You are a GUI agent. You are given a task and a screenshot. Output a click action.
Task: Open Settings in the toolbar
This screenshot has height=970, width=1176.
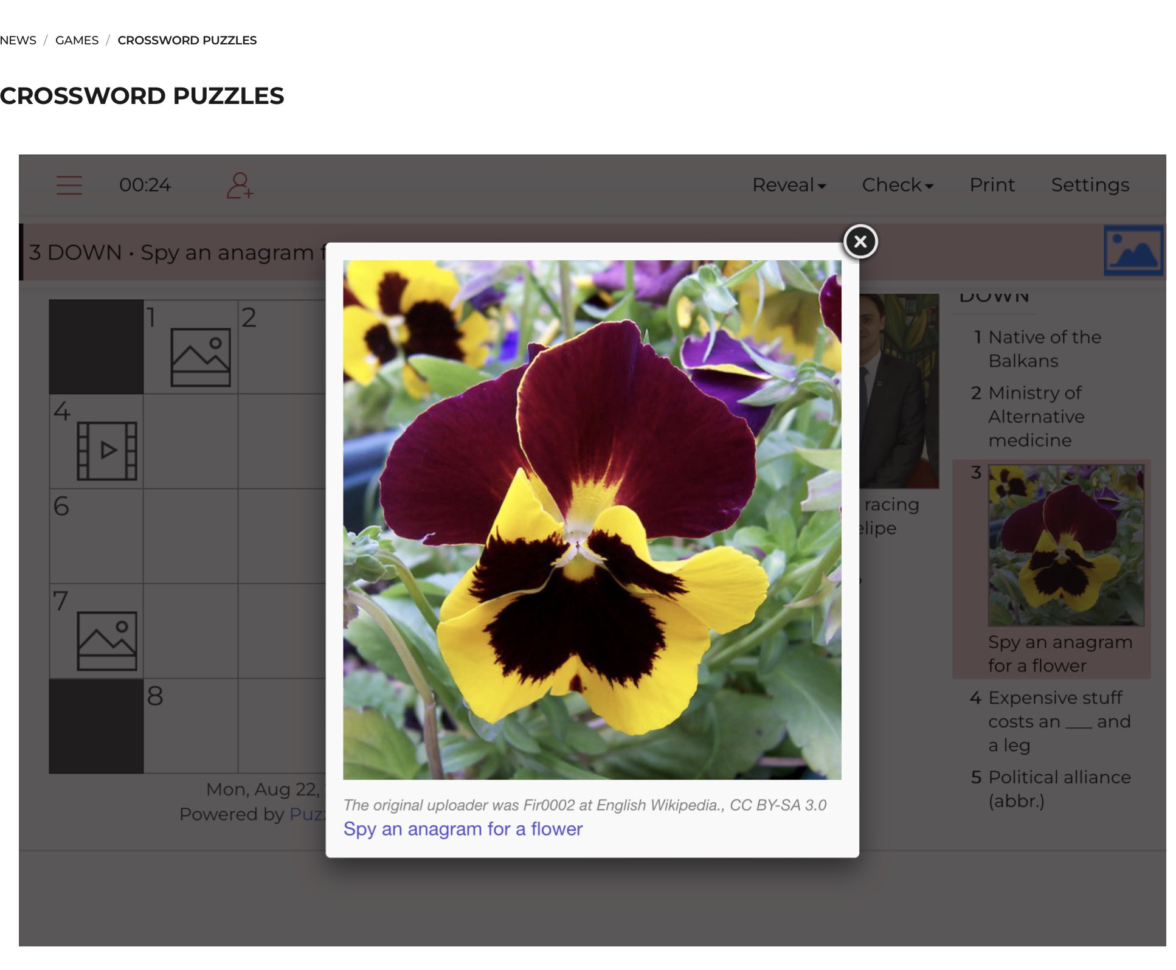click(1090, 185)
